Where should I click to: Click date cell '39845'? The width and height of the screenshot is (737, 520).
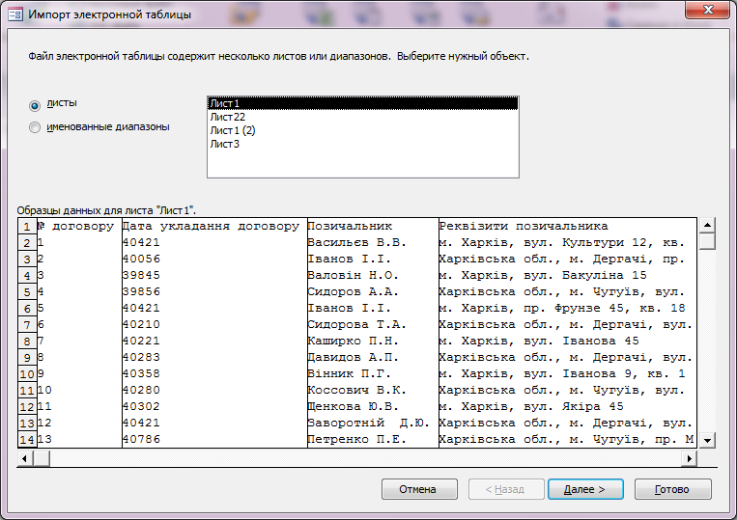(x=214, y=276)
